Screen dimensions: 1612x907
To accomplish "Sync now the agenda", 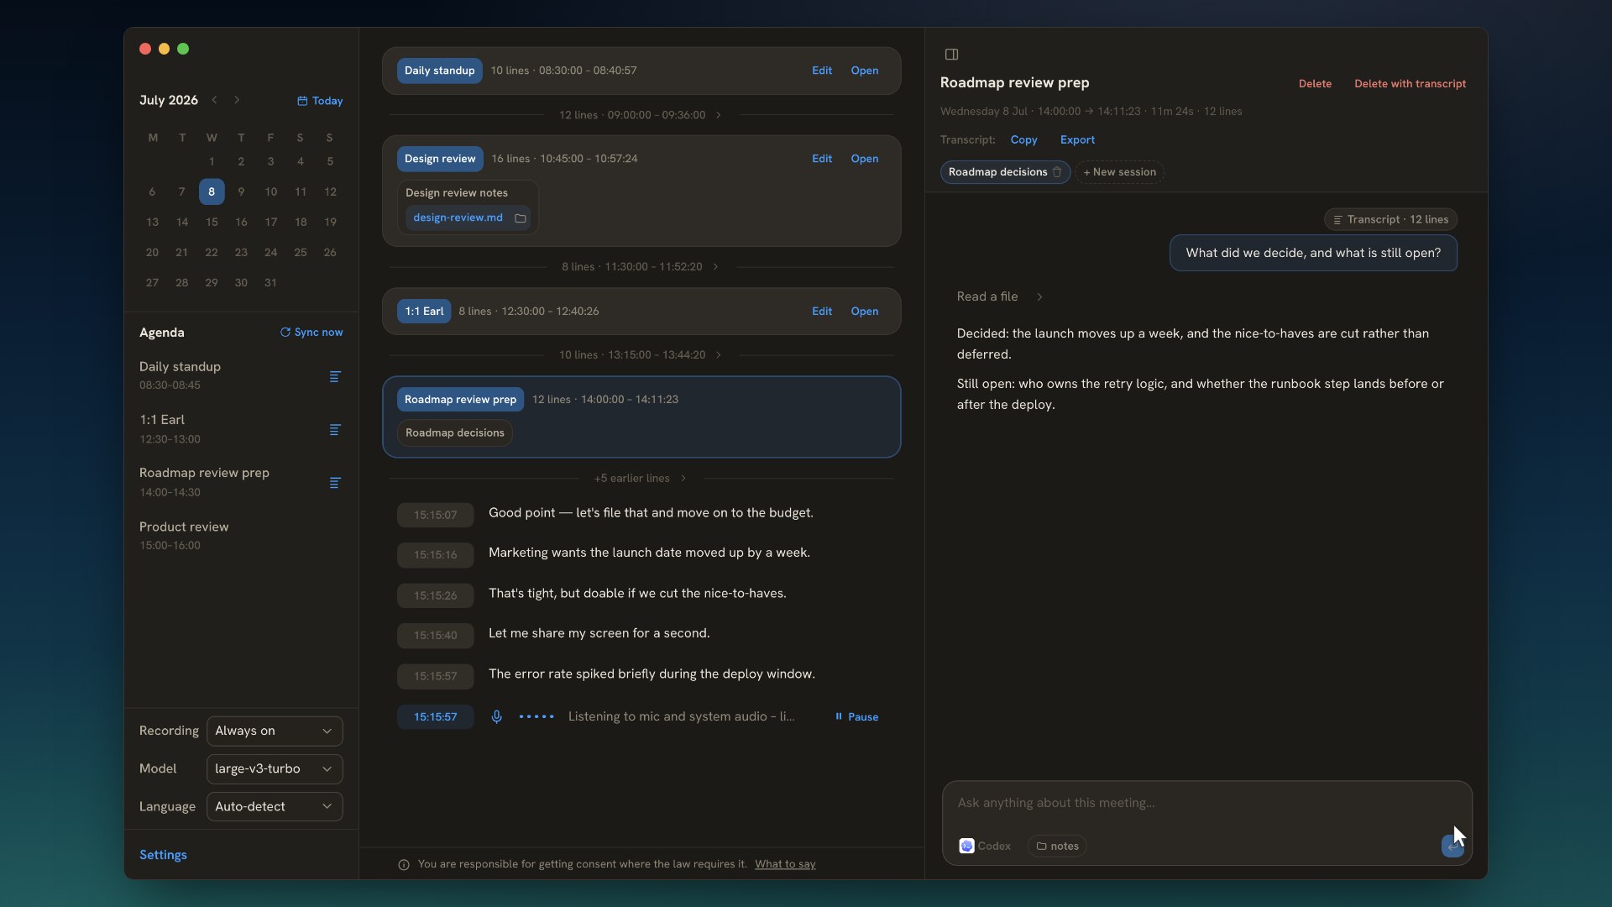I will tap(311, 333).
